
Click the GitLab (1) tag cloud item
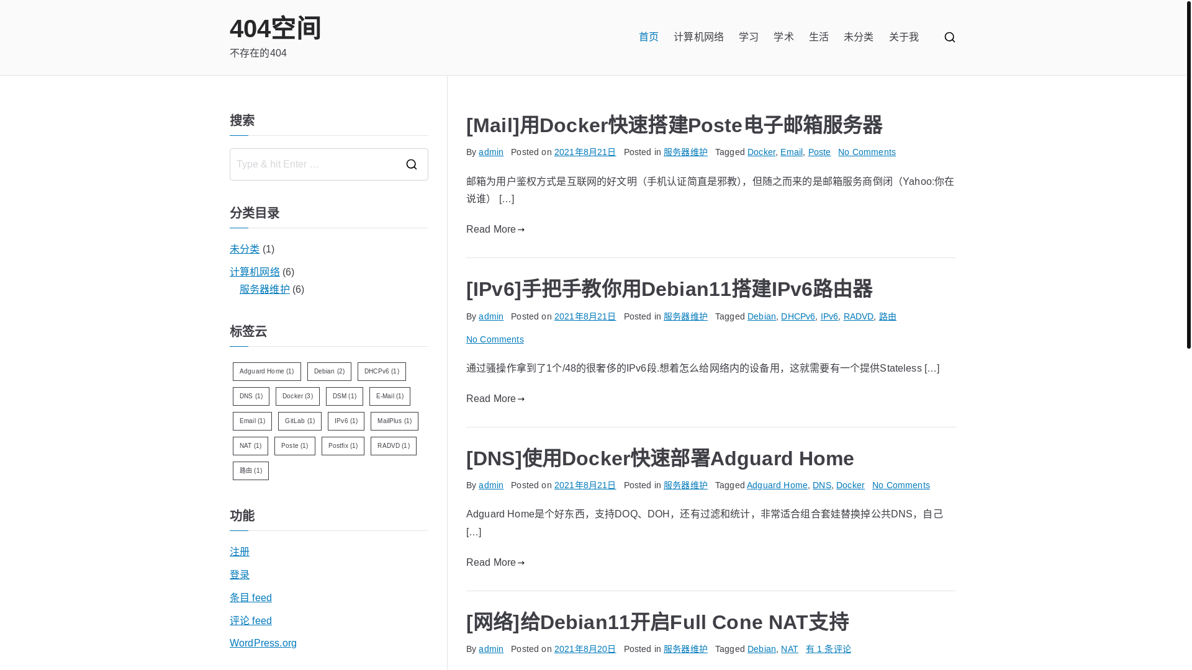click(x=300, y=421)
